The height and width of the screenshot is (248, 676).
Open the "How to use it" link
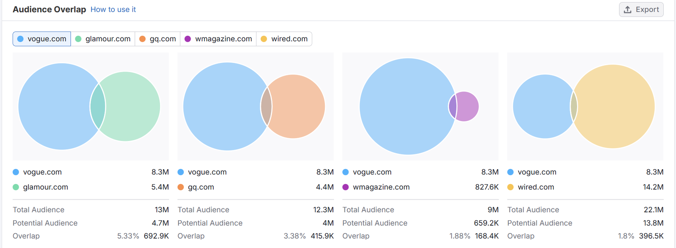point(113,9)
